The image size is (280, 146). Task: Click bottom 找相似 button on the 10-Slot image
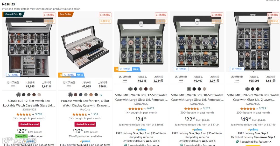pos(181,69)
